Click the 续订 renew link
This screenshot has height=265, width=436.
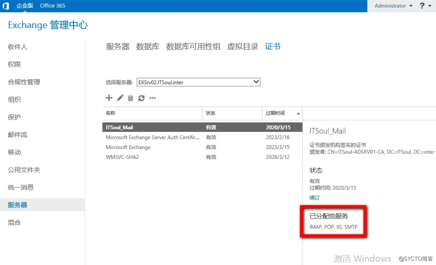click(315, 198)
